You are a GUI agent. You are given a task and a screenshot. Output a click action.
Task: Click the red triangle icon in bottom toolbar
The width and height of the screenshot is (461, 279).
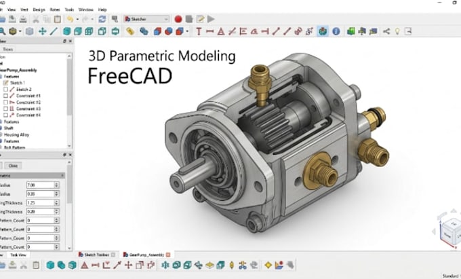84,265
